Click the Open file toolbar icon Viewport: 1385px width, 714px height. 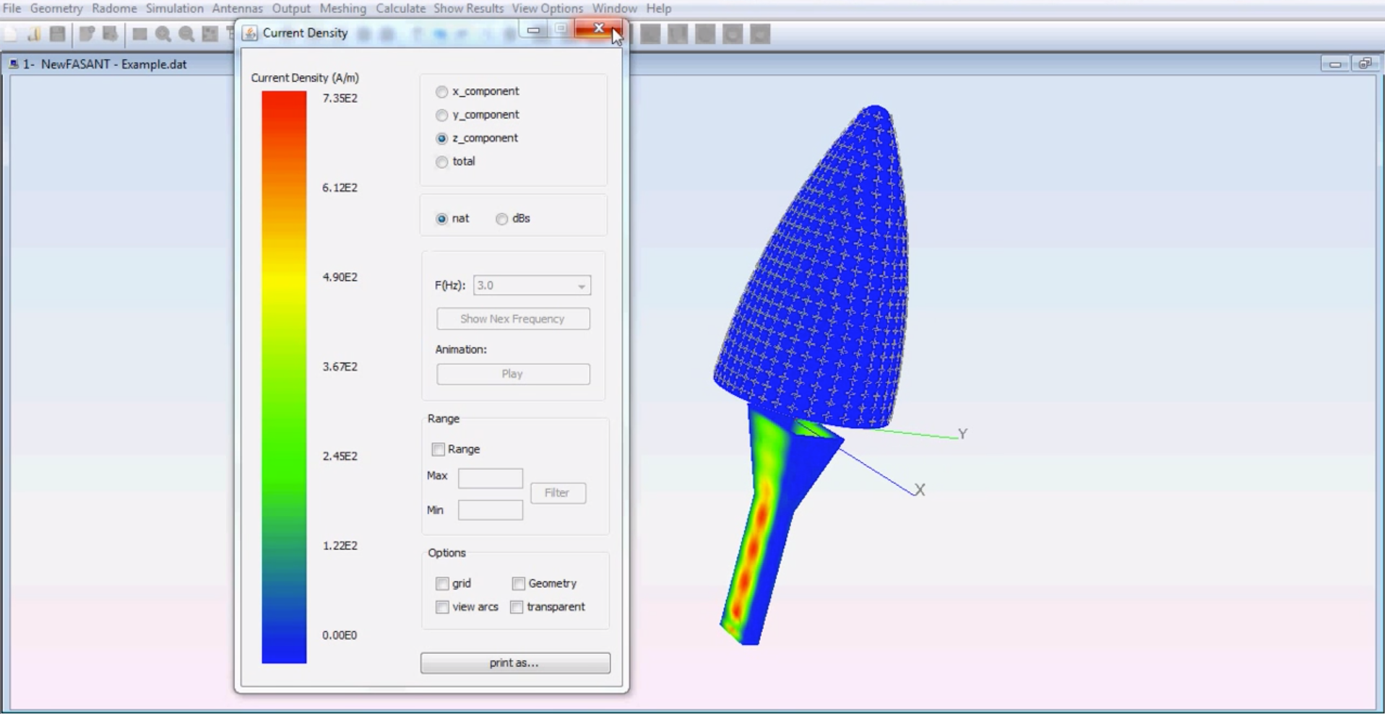point(34,34)
